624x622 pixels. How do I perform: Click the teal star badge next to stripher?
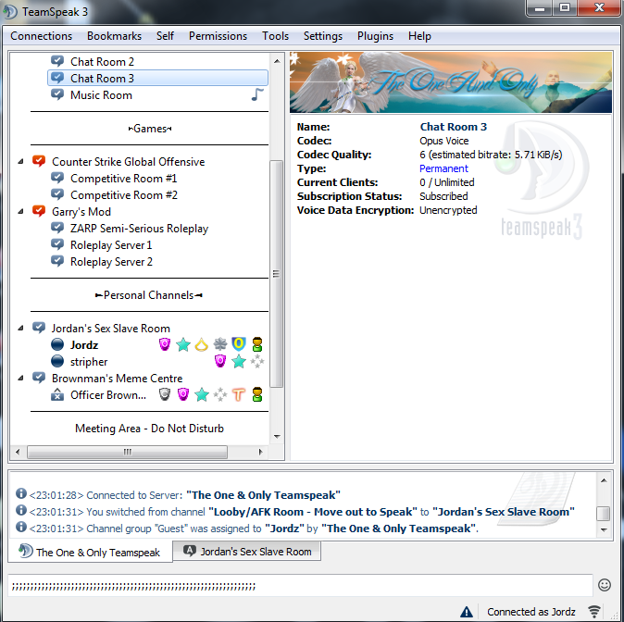[x=239, y=361]
